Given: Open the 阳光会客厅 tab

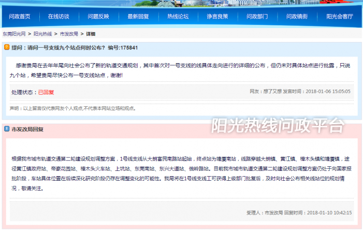Looking at the screenshot, I should [x=340, y=17].
